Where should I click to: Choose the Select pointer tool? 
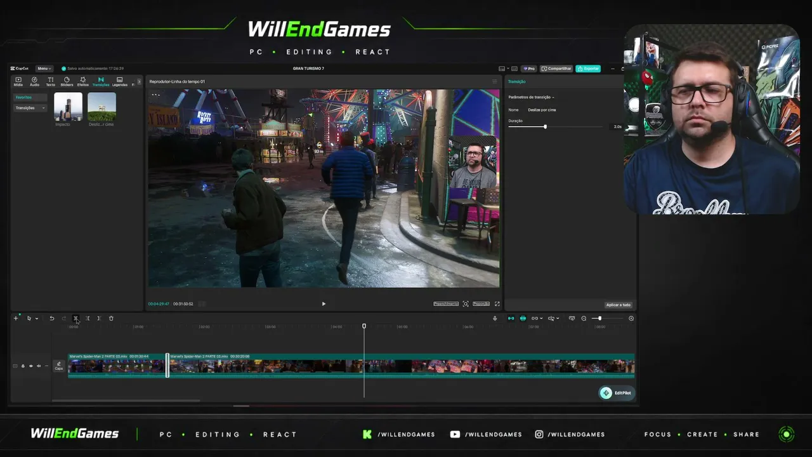point(29,318)
